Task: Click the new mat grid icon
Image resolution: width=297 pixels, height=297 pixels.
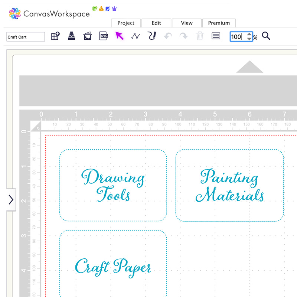Action: pyautogui.click(x=55, y=36)
